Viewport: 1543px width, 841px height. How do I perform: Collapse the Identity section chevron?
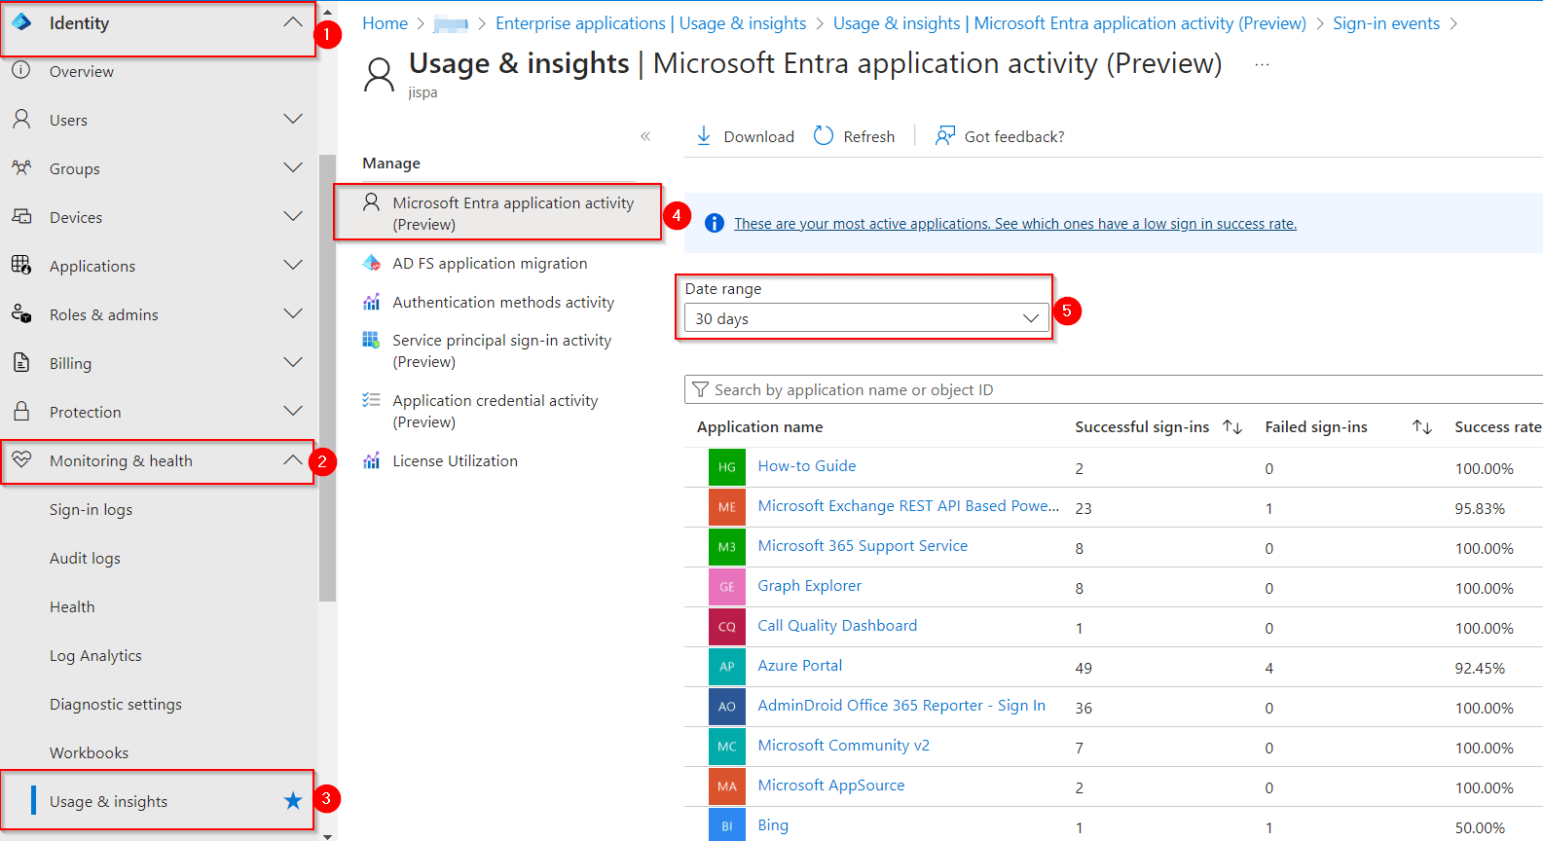pos(293,22)
